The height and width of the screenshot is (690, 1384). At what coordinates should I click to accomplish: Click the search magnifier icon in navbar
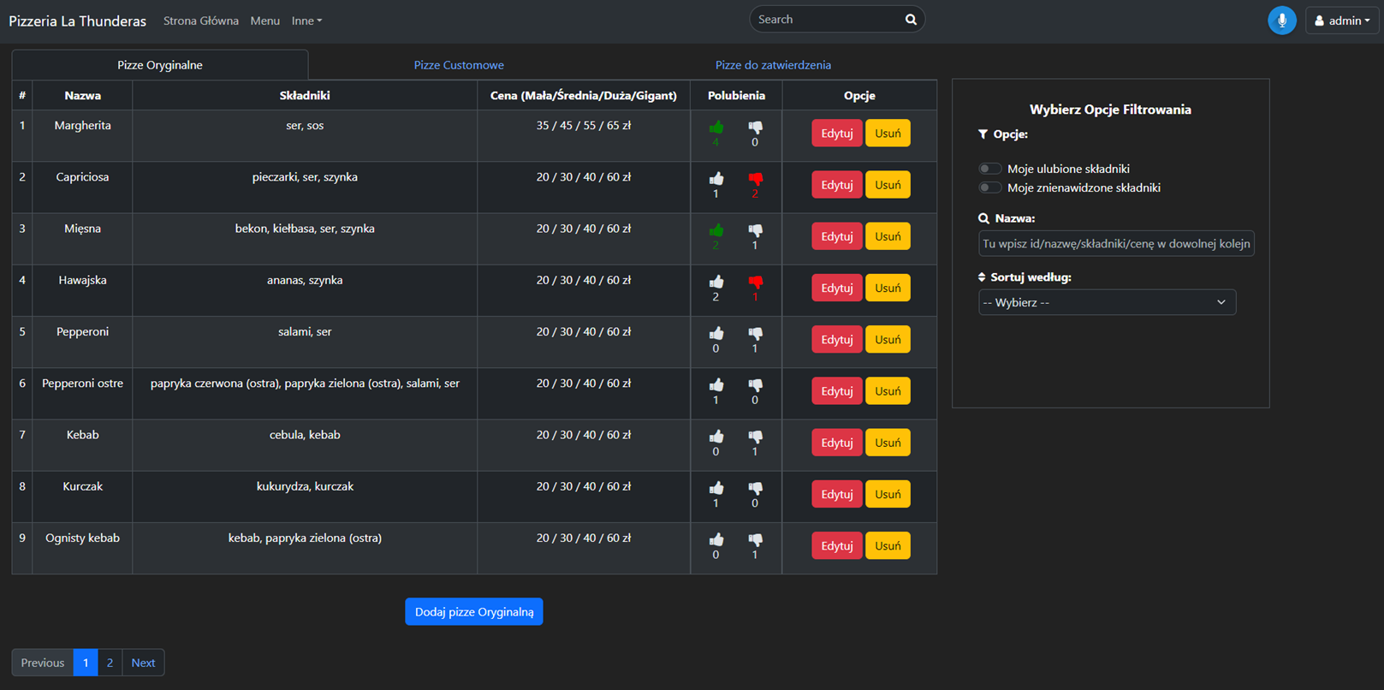coord(911,20)
